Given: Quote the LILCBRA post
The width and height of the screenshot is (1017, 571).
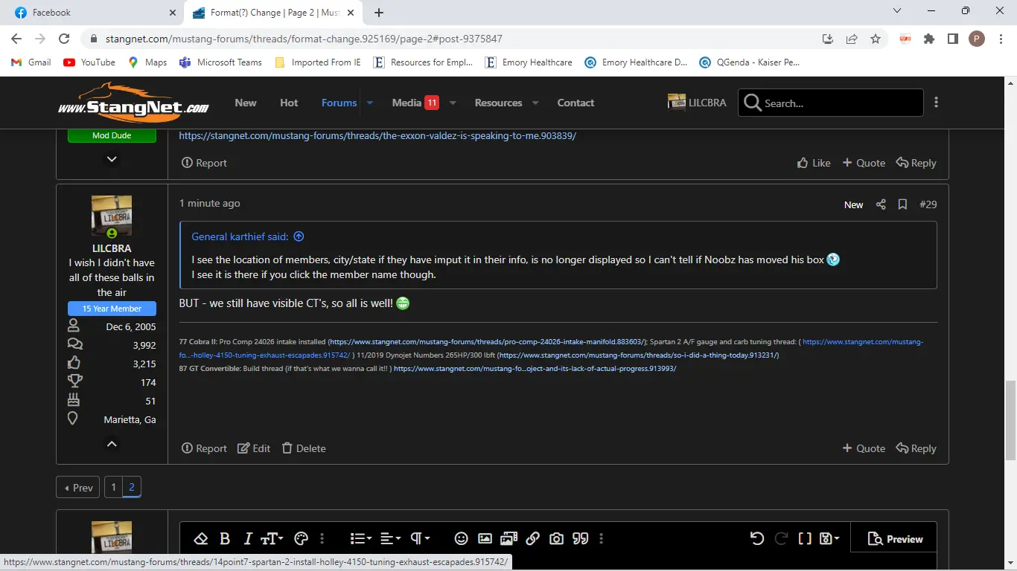Looking at the screenshot, I should point(864,448).
